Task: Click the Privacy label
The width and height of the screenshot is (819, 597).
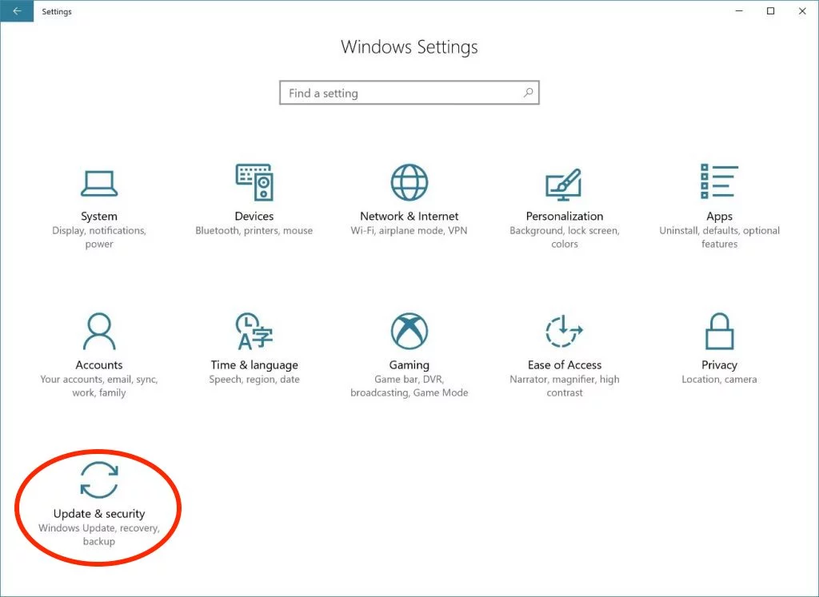Action: click(719, 365)
